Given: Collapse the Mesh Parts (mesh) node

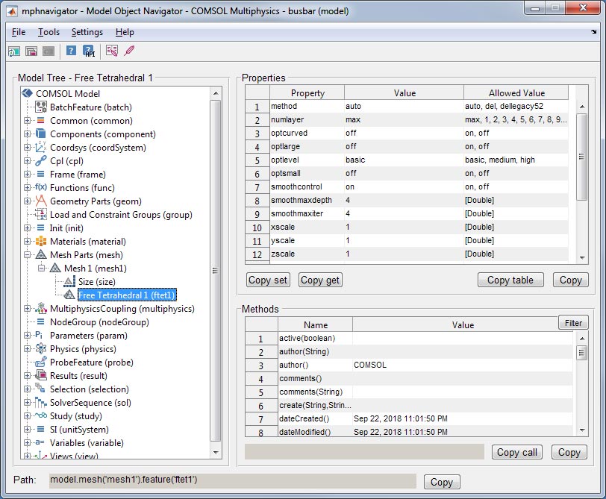Looking at the screenshot, I should tap(28, 255).
